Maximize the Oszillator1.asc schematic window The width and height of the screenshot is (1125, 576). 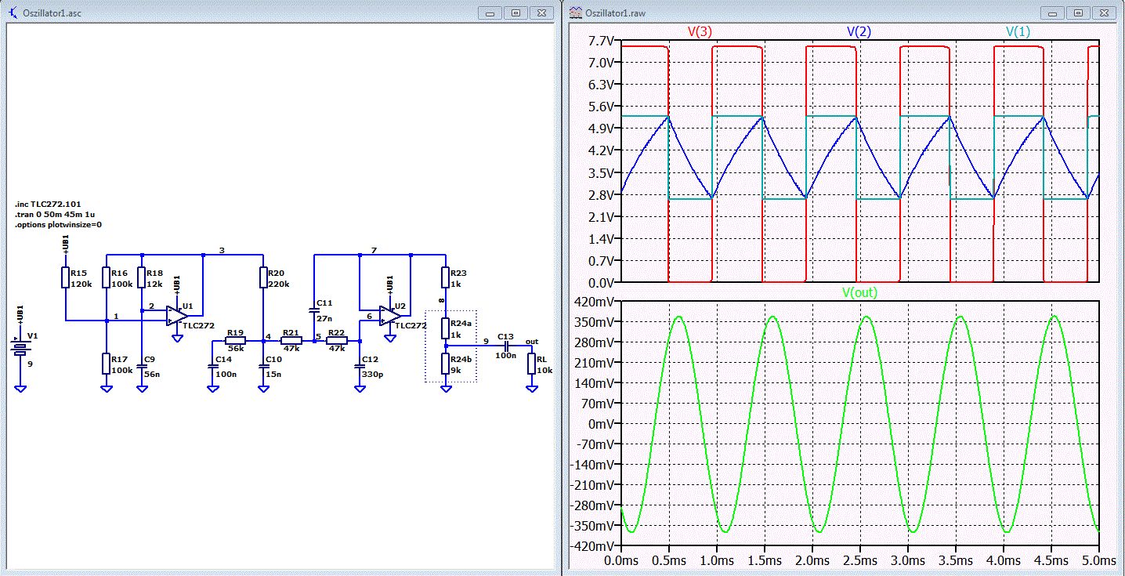pos(515,13)
